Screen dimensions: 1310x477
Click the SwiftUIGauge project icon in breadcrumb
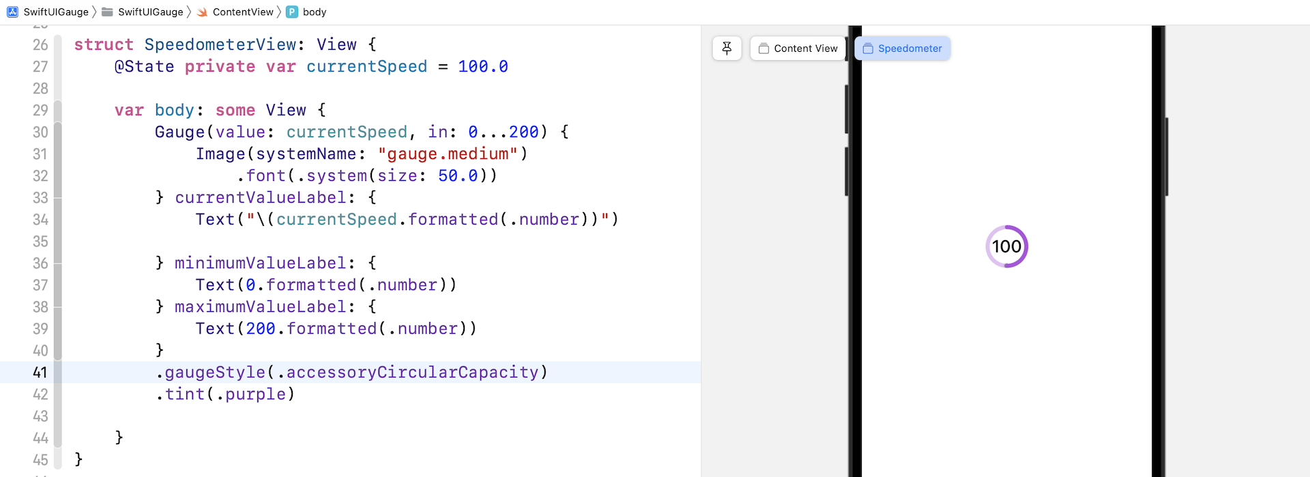click(12, 12)
